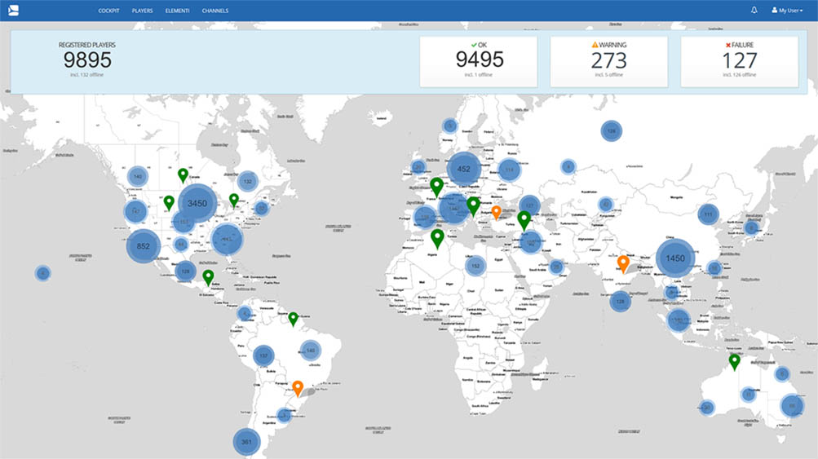Expand the cluster over Texas
This screenshot has width=818, height=459.
click(x=180, y=244)
